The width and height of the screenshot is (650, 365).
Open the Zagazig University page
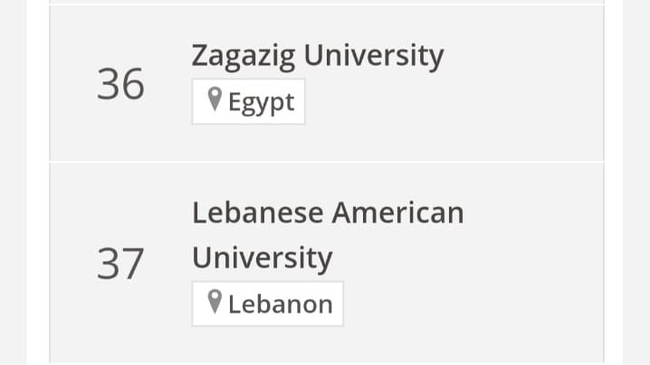(317, 57)
